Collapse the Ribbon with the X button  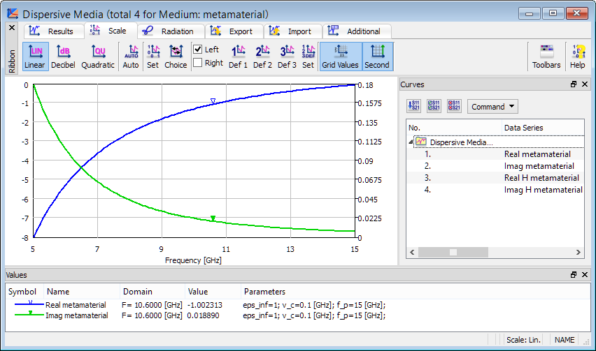pos(11,29)
